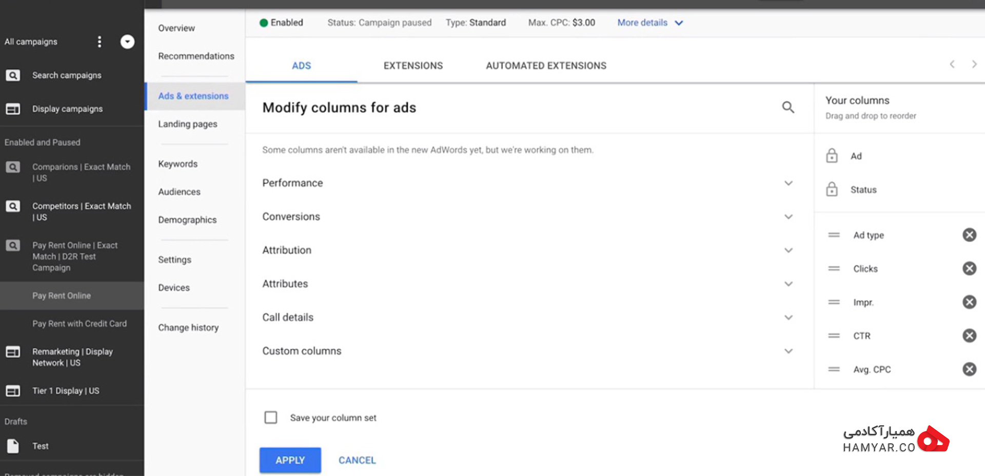Click the drag handle for Avg. CPC
Screen dimensions: 985x476
coord(834,369)
